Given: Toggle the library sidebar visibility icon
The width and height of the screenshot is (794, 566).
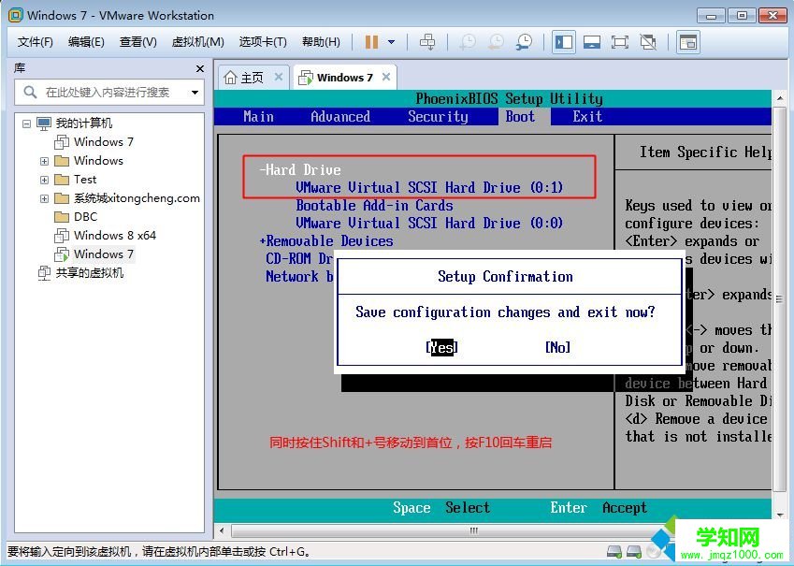Looking at the screenshot, I should click(562, 41).
